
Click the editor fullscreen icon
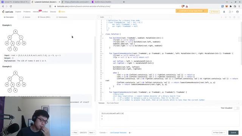(239, 17)
